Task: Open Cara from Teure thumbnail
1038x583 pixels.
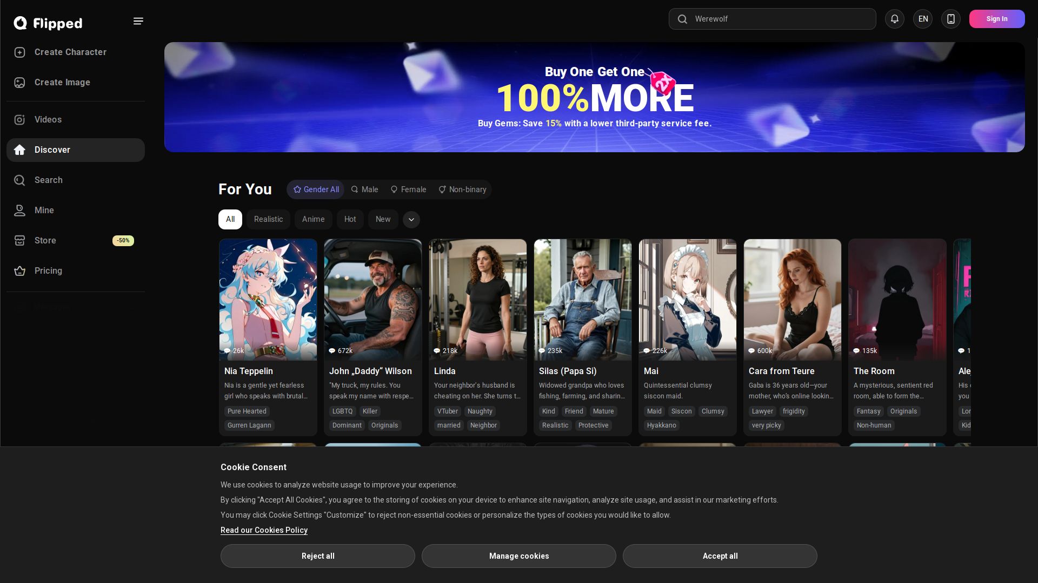Action: pyautogui.click(x=793, y=300)
